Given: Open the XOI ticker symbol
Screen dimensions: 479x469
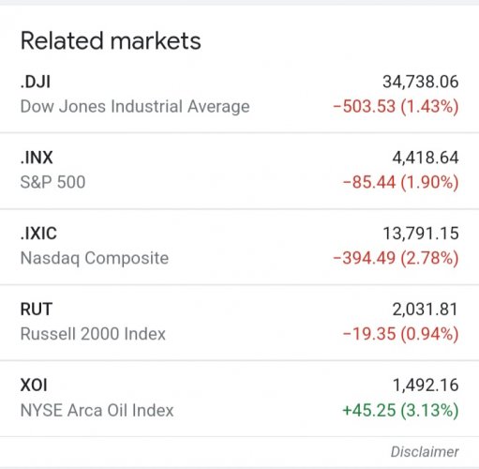Looking at the screenshot, I should pos(34,386).
